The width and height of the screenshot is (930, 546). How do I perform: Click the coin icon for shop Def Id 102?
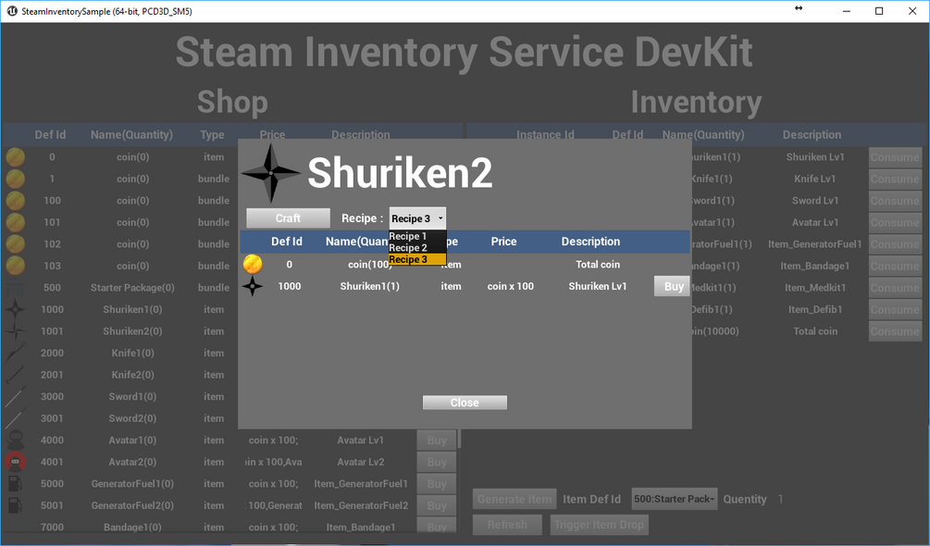pos(16,244)
